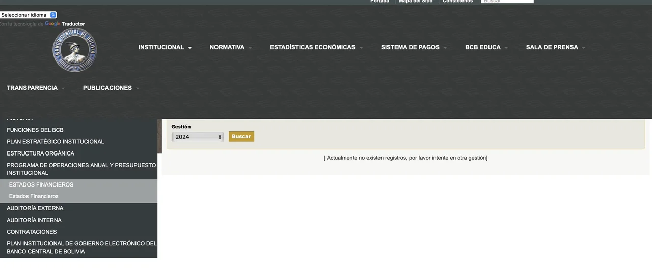Open the ESTADÍSTICAS ECONÓMICAS menu
Screen dimensions: 652x279
point(313,47)
